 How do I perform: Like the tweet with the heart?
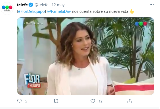click(x=93, y=101)
